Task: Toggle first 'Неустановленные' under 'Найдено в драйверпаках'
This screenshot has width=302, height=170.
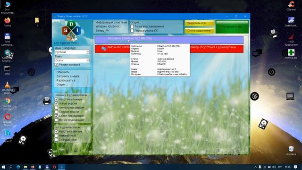Action: 57,100
